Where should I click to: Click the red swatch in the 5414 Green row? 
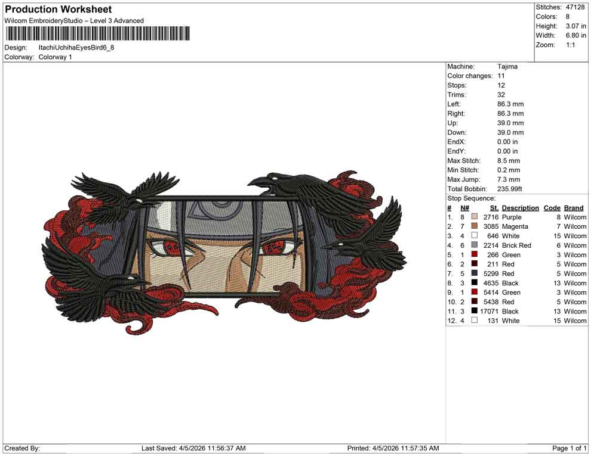(x=474, y=292)
